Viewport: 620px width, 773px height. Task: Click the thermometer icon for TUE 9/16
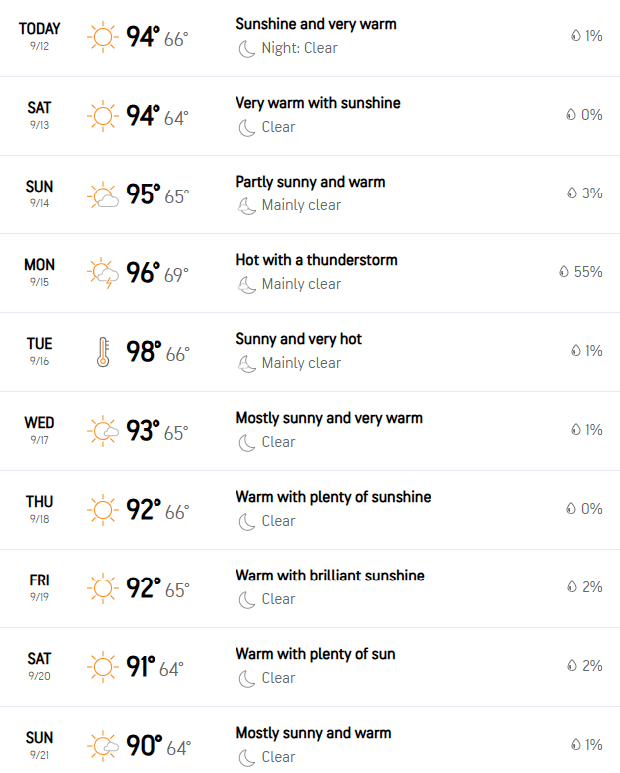point(103,352)
